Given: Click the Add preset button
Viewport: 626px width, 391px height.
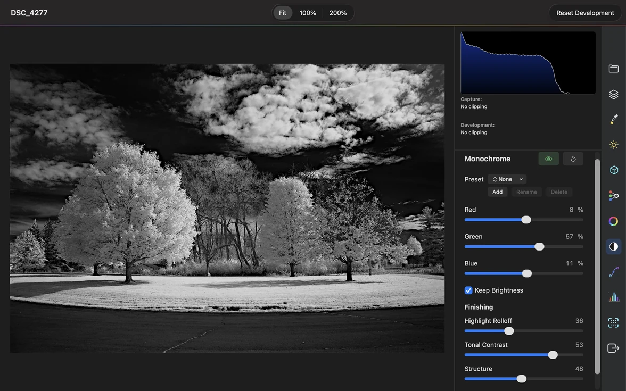Looking at the screenshot, I should pos(497,192).
